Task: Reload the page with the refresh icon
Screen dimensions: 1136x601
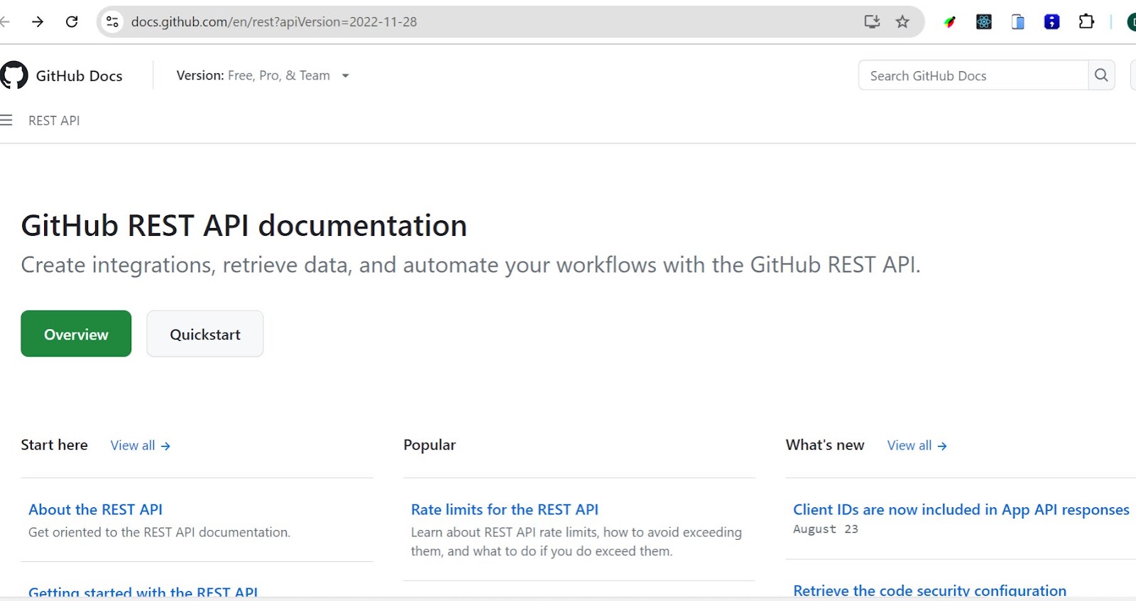Action: (x=72, y=22)
